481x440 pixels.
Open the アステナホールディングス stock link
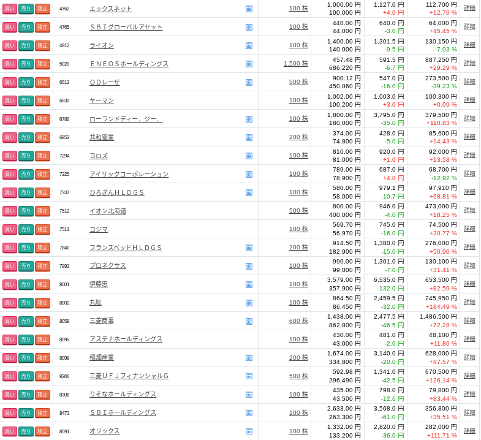126,339
